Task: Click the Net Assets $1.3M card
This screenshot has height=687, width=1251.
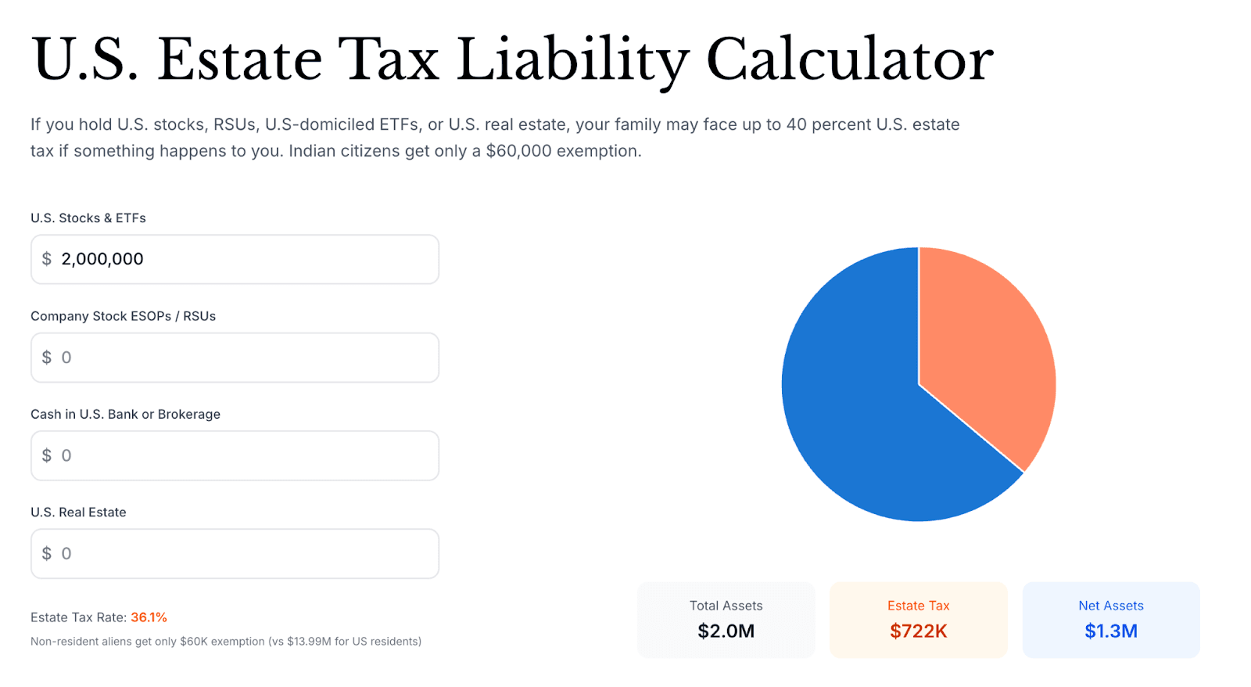Action: point(1110,620)
